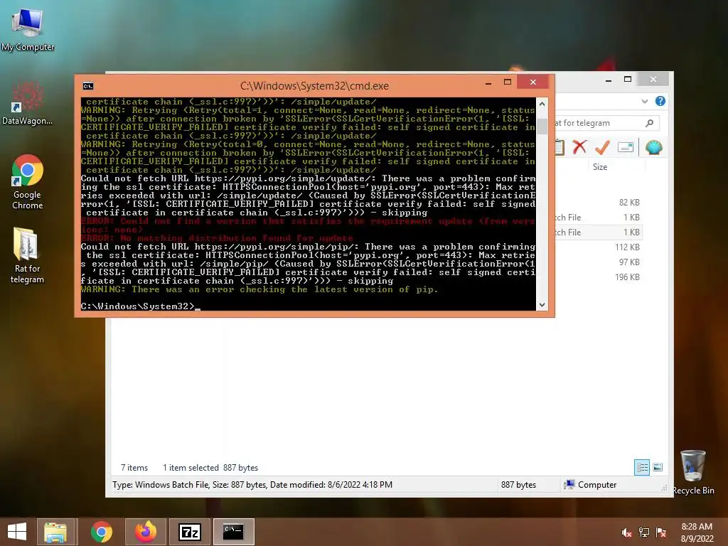Open the Action Center flag icon
The width and height of the screenshot is (728, 546).
pyautogui.click(x=661, y=532)
